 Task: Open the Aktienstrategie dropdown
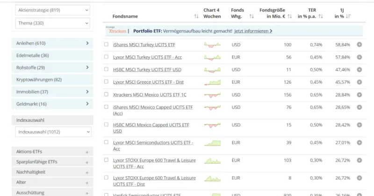coord(52,10)
